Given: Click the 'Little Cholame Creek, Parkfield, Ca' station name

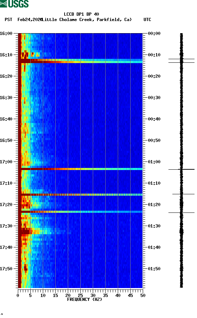Looking at the screenshot, I should [87, 20].
